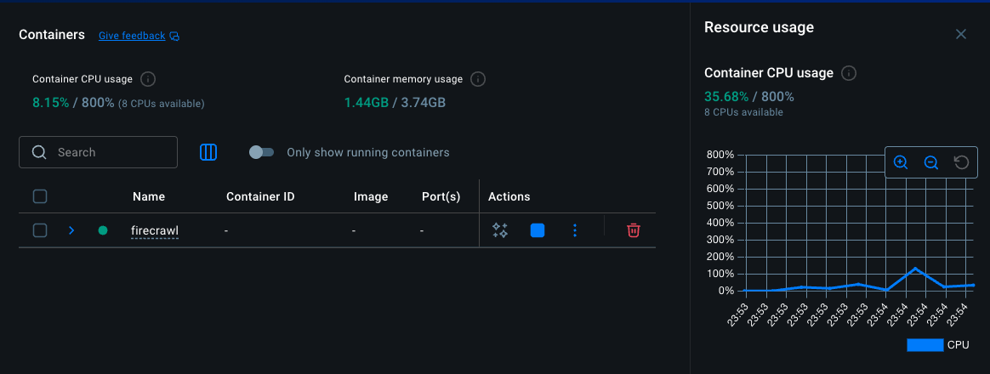Show info about Container memory usage

[x=478, y=79]
